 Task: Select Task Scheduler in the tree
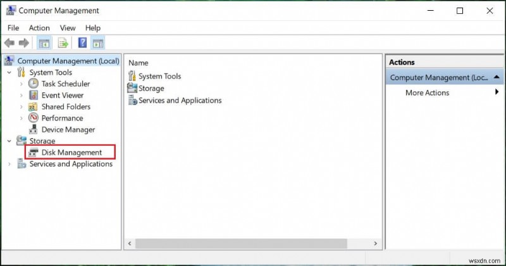66,84
